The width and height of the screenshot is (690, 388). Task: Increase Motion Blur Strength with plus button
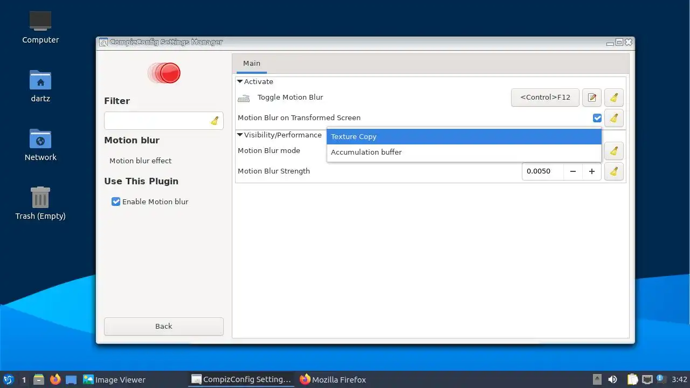point(592,171)
